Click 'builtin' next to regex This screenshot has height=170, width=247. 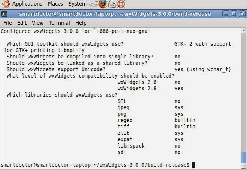(185, 120)
